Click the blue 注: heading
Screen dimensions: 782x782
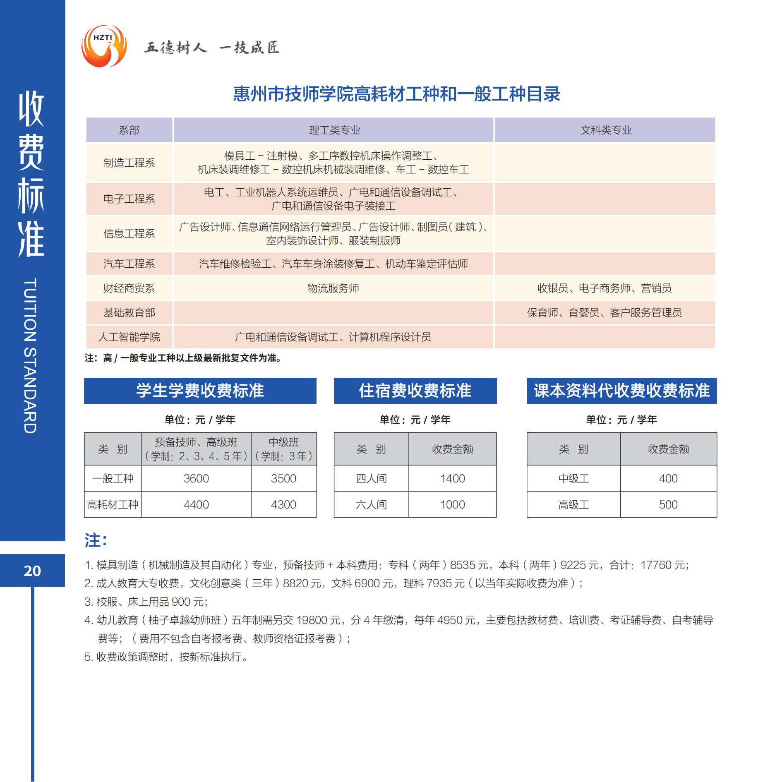click(96, 540)
